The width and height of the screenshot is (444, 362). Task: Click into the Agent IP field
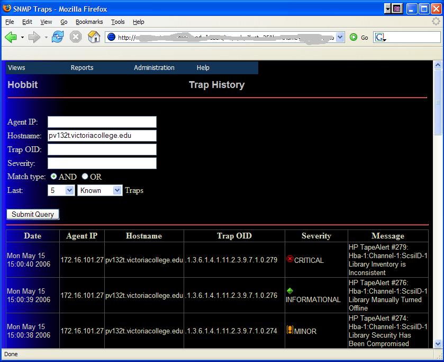pyautogui.click(x=102, y=122)
